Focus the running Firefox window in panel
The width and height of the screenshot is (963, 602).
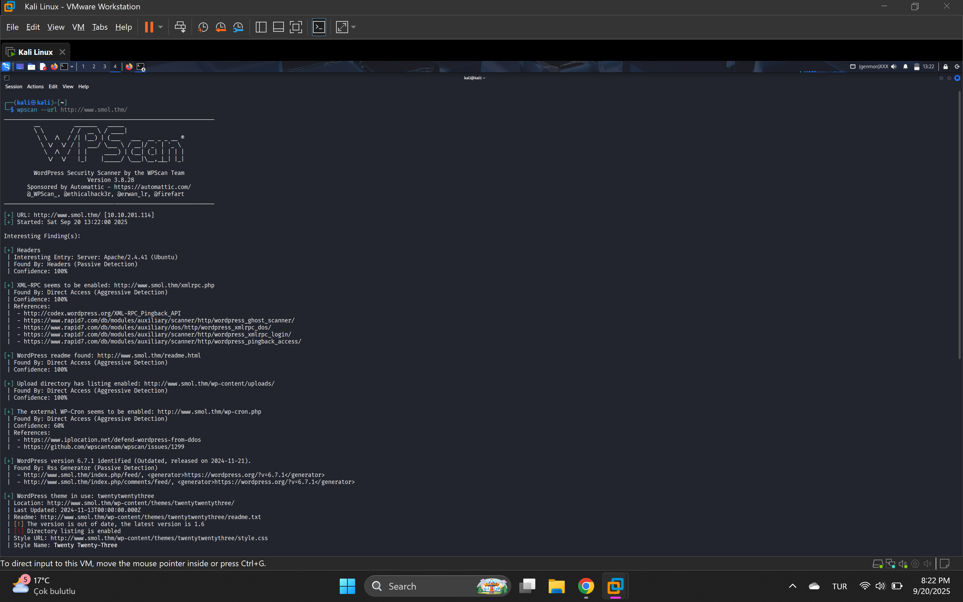pos(129,67)
